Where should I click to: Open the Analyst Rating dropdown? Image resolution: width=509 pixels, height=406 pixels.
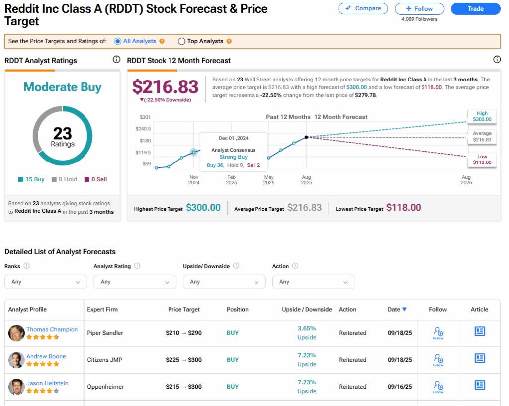pos(135,282)
